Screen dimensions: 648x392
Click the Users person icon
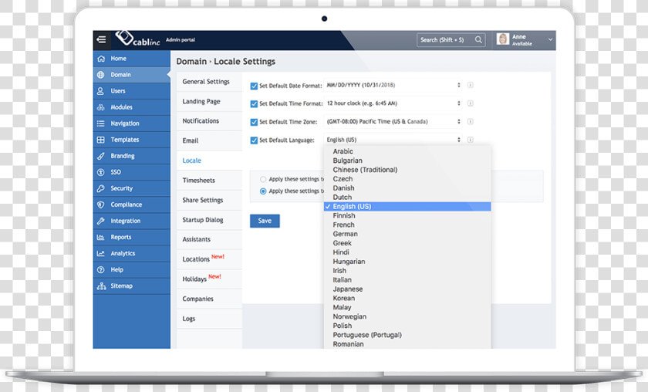[x=100, y=91]
